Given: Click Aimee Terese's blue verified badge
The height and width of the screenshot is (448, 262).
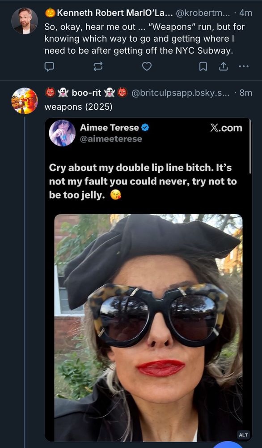Looking at the screenshot, I should pos(145,128).
